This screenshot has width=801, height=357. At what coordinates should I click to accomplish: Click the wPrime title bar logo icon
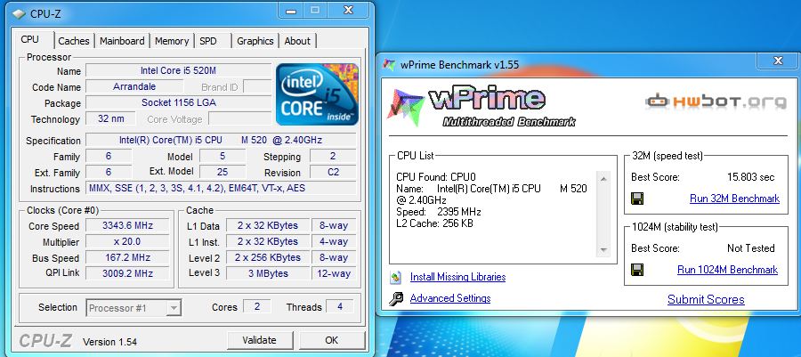click(389, 64)
